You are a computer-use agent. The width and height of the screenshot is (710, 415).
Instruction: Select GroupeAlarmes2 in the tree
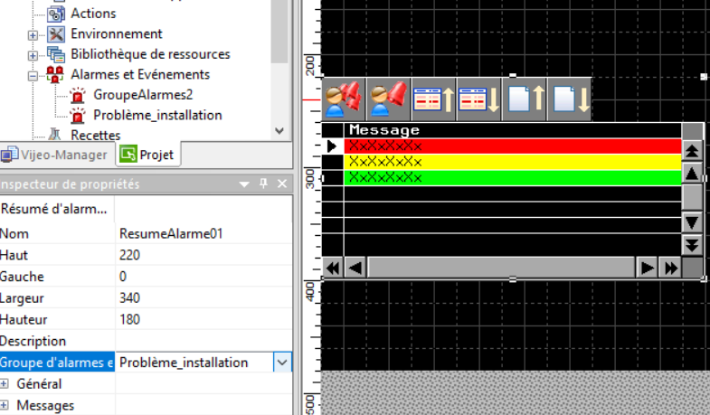(x=143, y=95)
